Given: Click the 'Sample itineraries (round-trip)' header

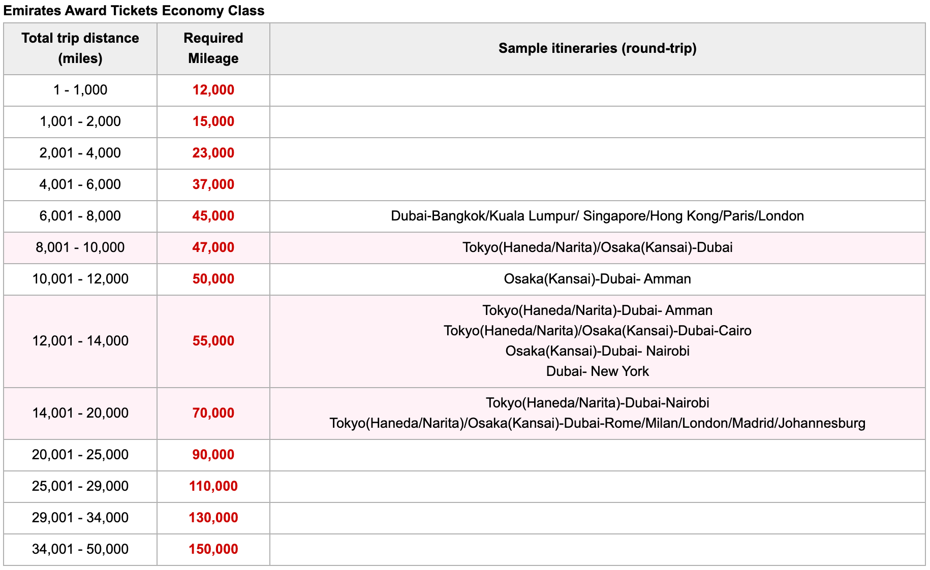Looking at the screenshot, I should tap(598, 48).
